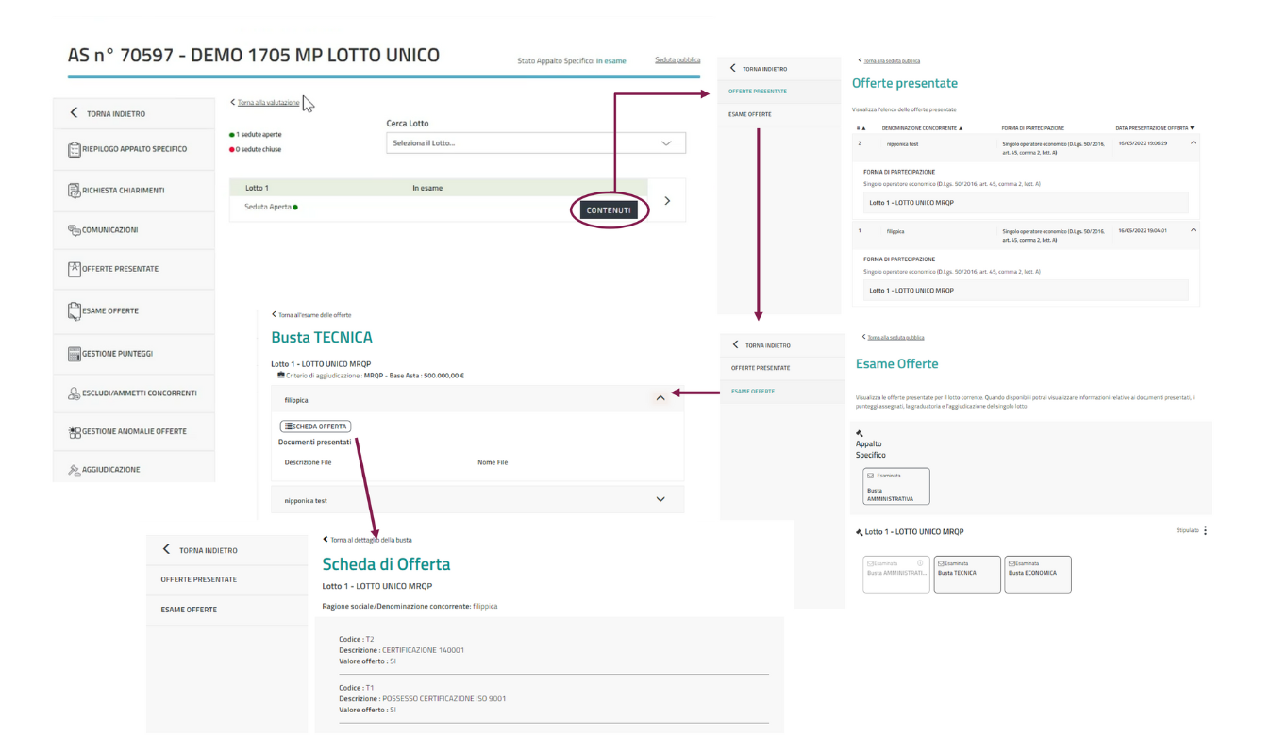This screenshot has height=753, width=1271.
Task: Open the three-dot menu next to Stipulato
Action: click(x=1205, y=530)
